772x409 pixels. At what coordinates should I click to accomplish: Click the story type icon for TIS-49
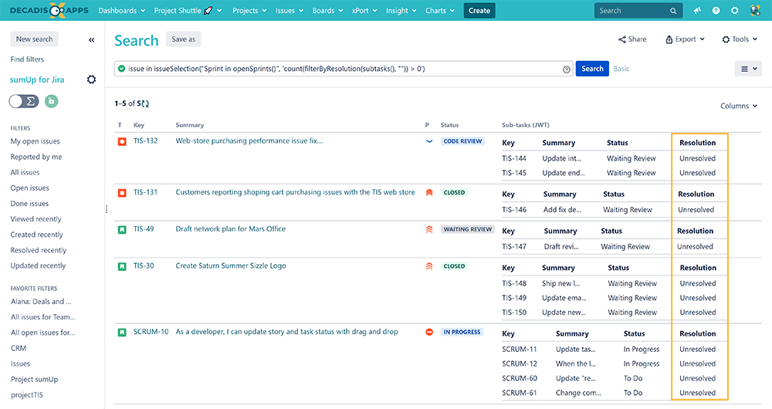[122, 230]
